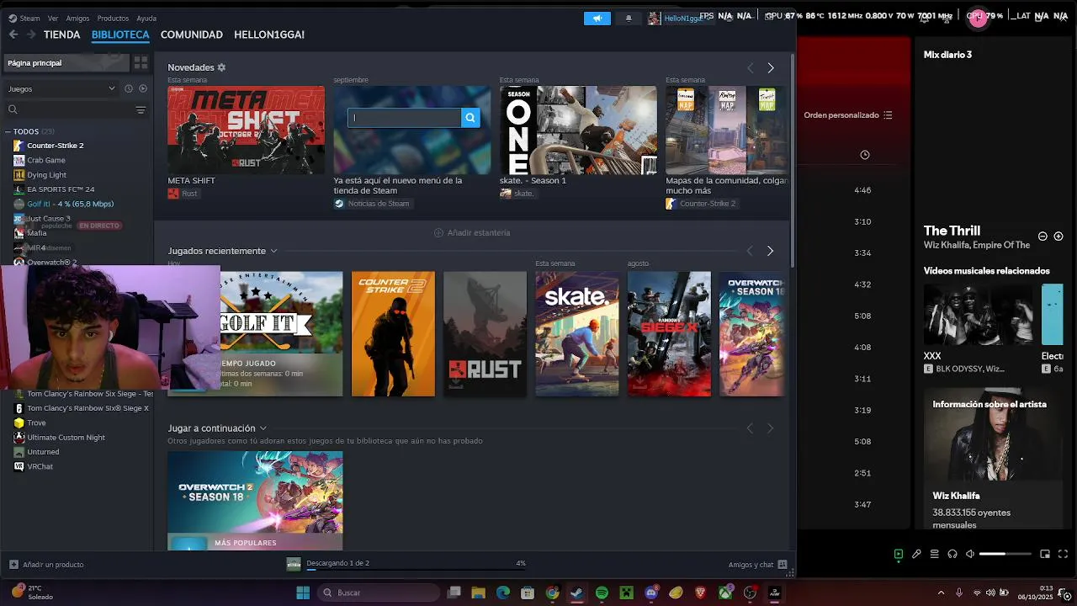Enter Spotify fullscreen mode

pyautogui.click(x=1063, y=554)
